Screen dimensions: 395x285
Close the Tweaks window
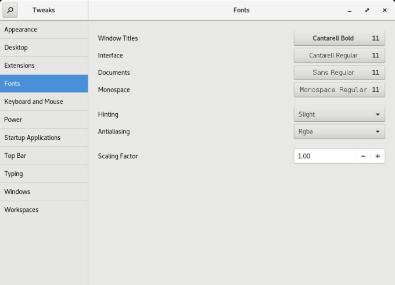click(385, 10)
